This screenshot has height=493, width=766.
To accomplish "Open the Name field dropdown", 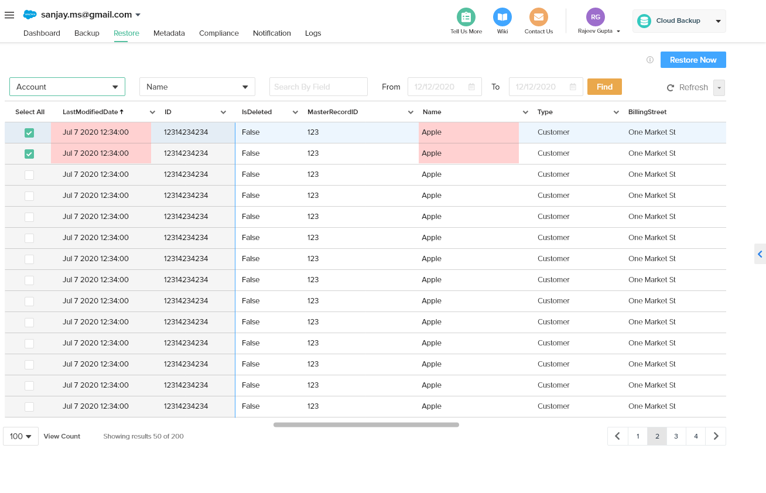I will [197, 87].
